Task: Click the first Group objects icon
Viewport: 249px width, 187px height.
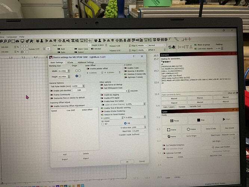Action: [x=37, y=41]
